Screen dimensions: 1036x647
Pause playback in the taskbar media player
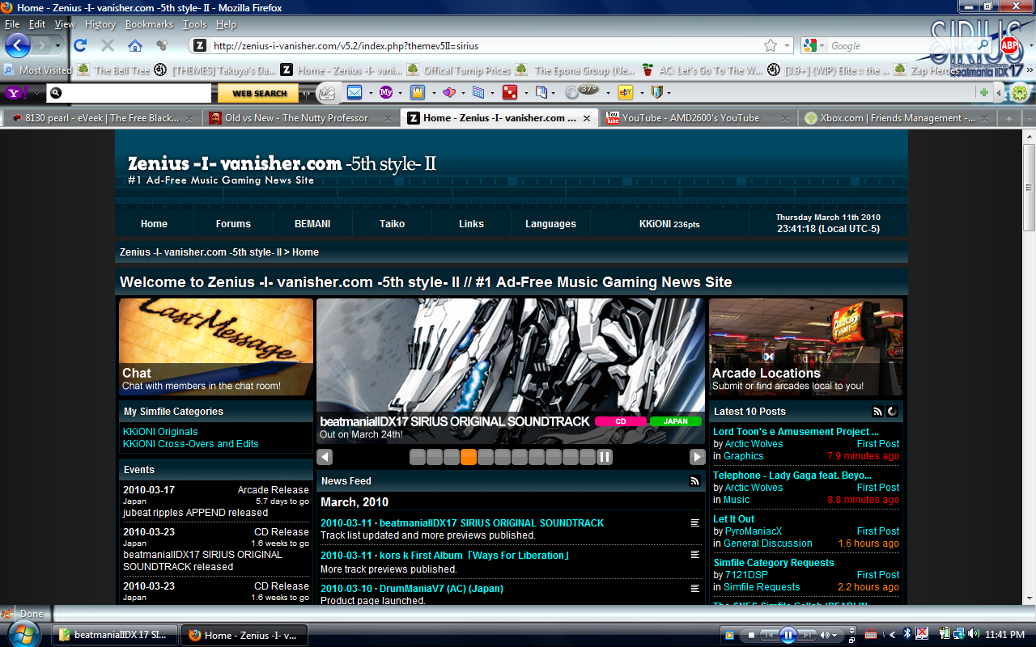coord(788,635)
